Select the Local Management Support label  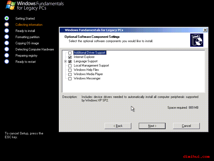pyautogui.click(x=91, y=65)
